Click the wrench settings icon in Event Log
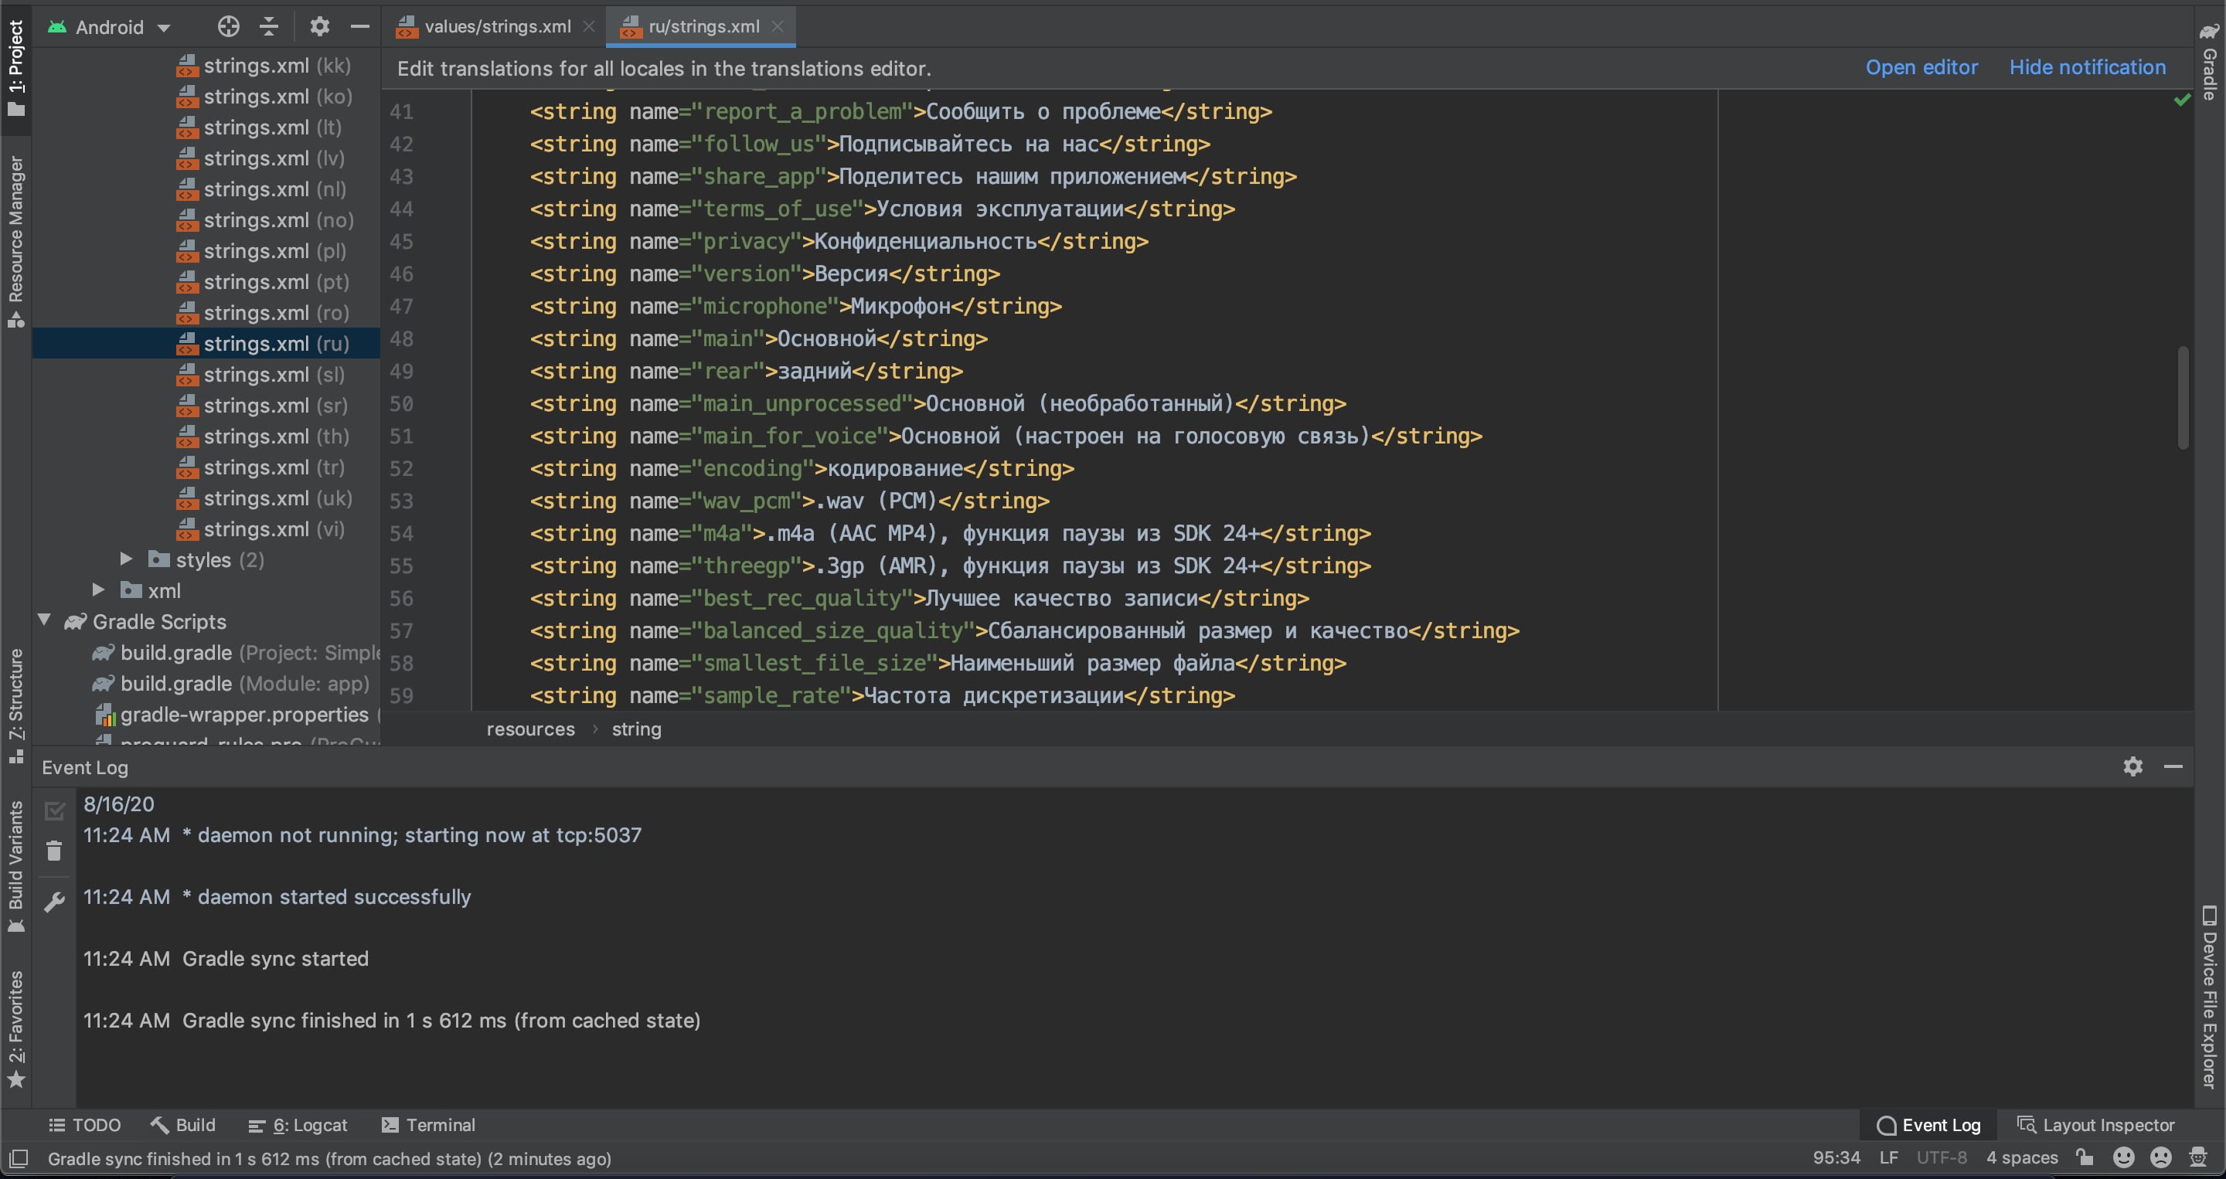2226x1179 pixels. pos(54,902)
